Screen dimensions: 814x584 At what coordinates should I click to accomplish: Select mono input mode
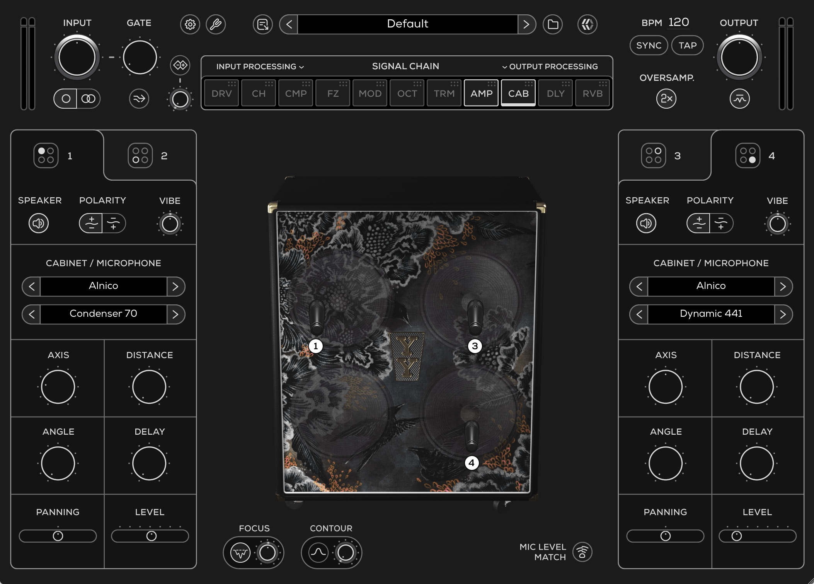[65, 99]
